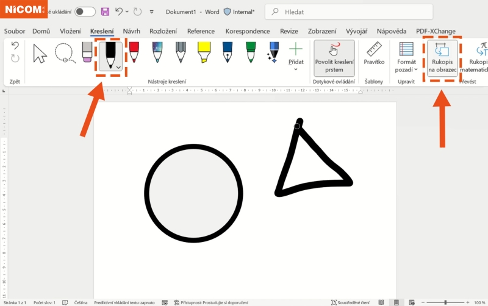Choose the galaxy pen
The image size is (488, 306).
[157, 53]
